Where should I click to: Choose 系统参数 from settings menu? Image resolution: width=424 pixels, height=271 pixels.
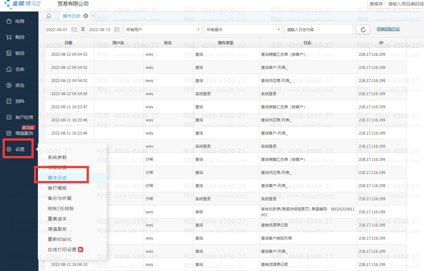pyautogui.click(x=57, y=157)
